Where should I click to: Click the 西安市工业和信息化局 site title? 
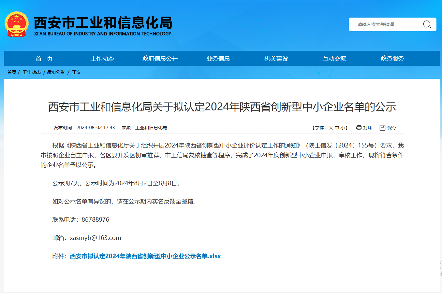click(103, 23)
